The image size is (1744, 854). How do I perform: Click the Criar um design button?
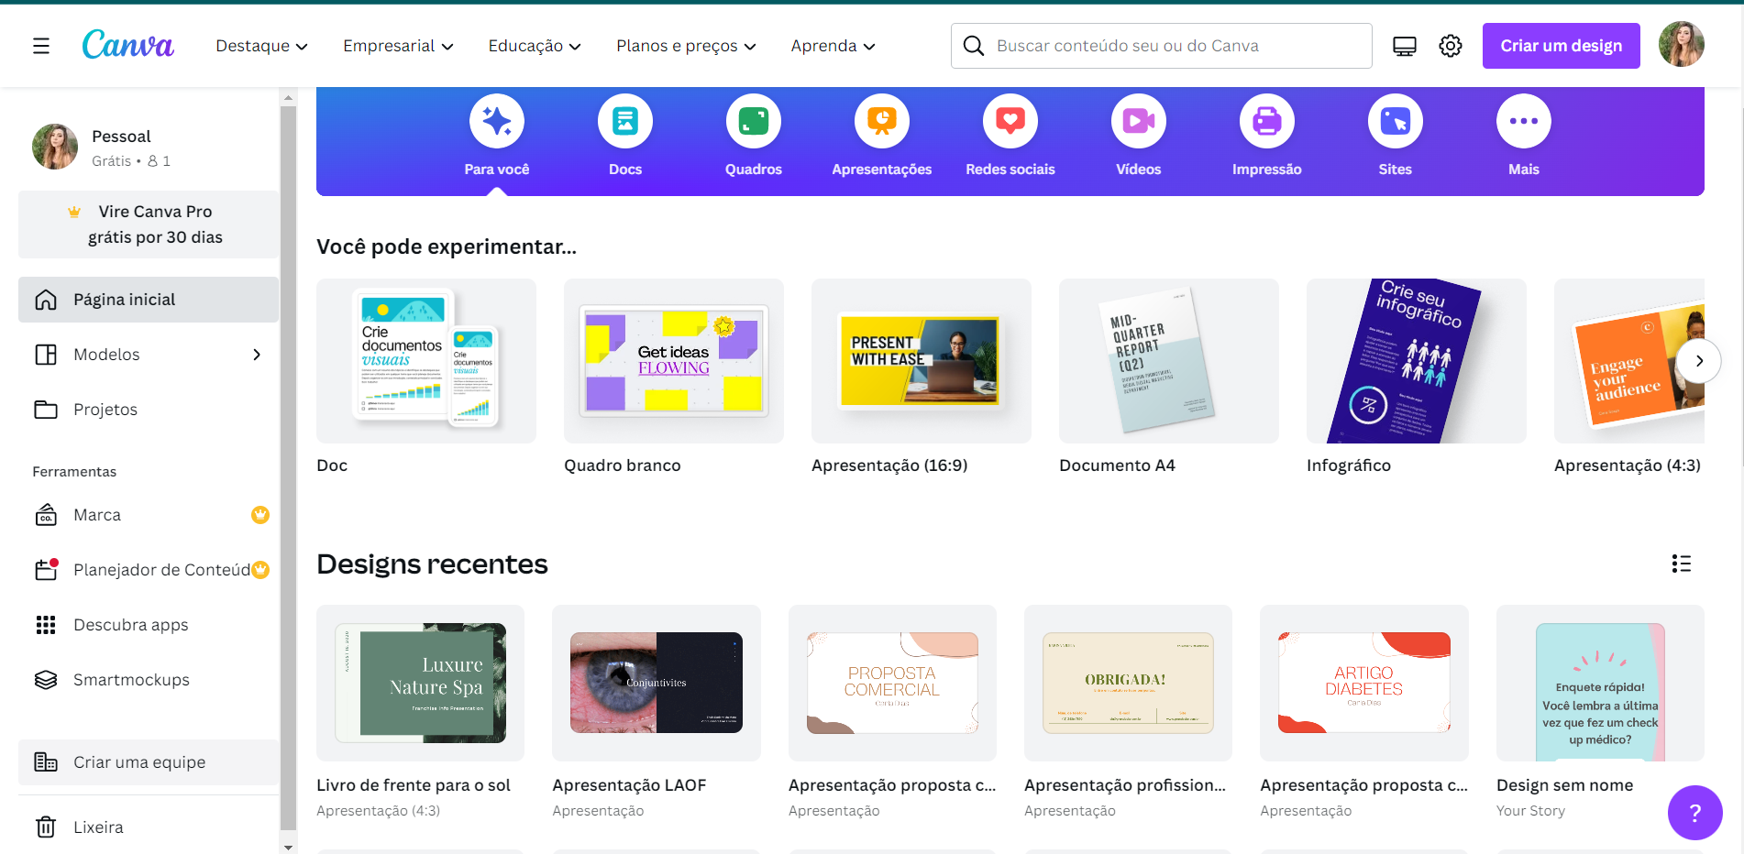point(1561,46)
